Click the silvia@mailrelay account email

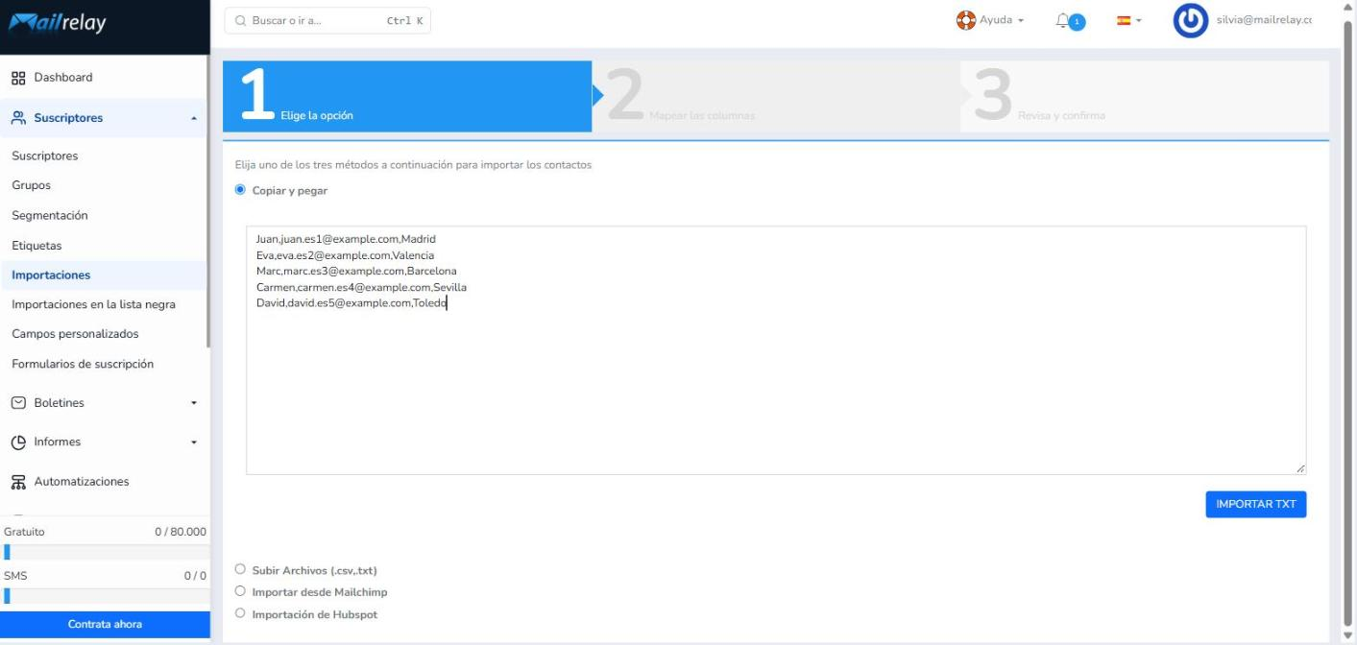(x=1264, y=20)
